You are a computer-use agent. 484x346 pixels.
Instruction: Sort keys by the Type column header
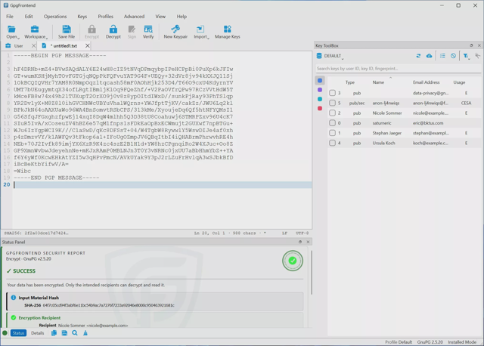point(349,82)
